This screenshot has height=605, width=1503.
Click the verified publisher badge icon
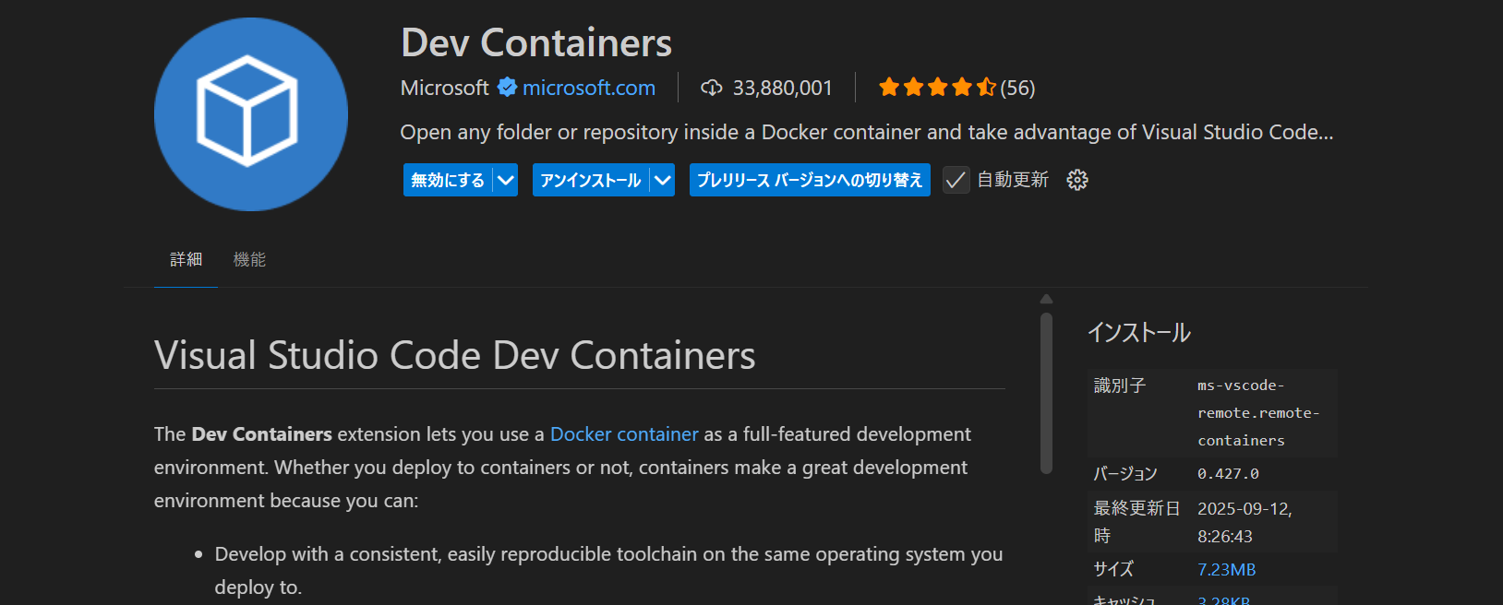(x=507, y=88)
